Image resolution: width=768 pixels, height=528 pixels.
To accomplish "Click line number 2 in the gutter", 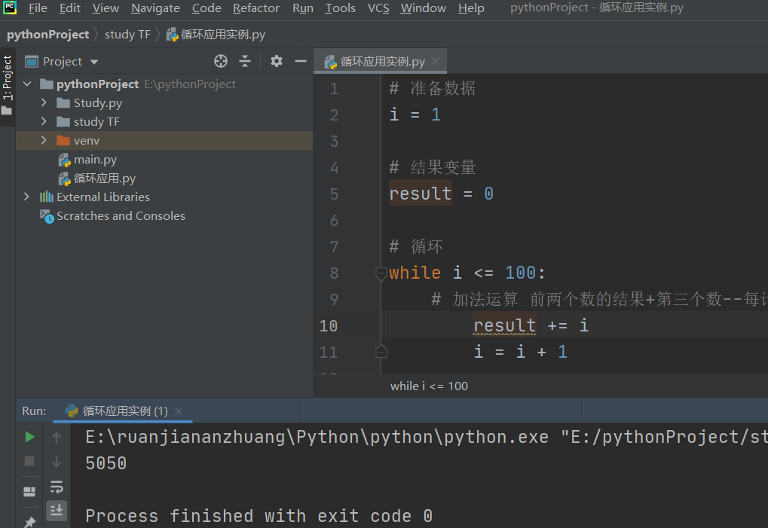I will coord(334,115).
